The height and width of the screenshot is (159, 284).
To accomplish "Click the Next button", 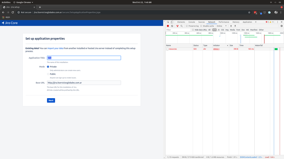I will pyautogui.click(x=51, y=100).
